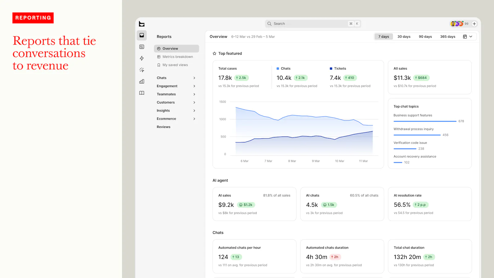Click the Chats 2.1k increase badge
Image resolution: width=494 pixels, height=278 pixels.
(x=300, y=78)
